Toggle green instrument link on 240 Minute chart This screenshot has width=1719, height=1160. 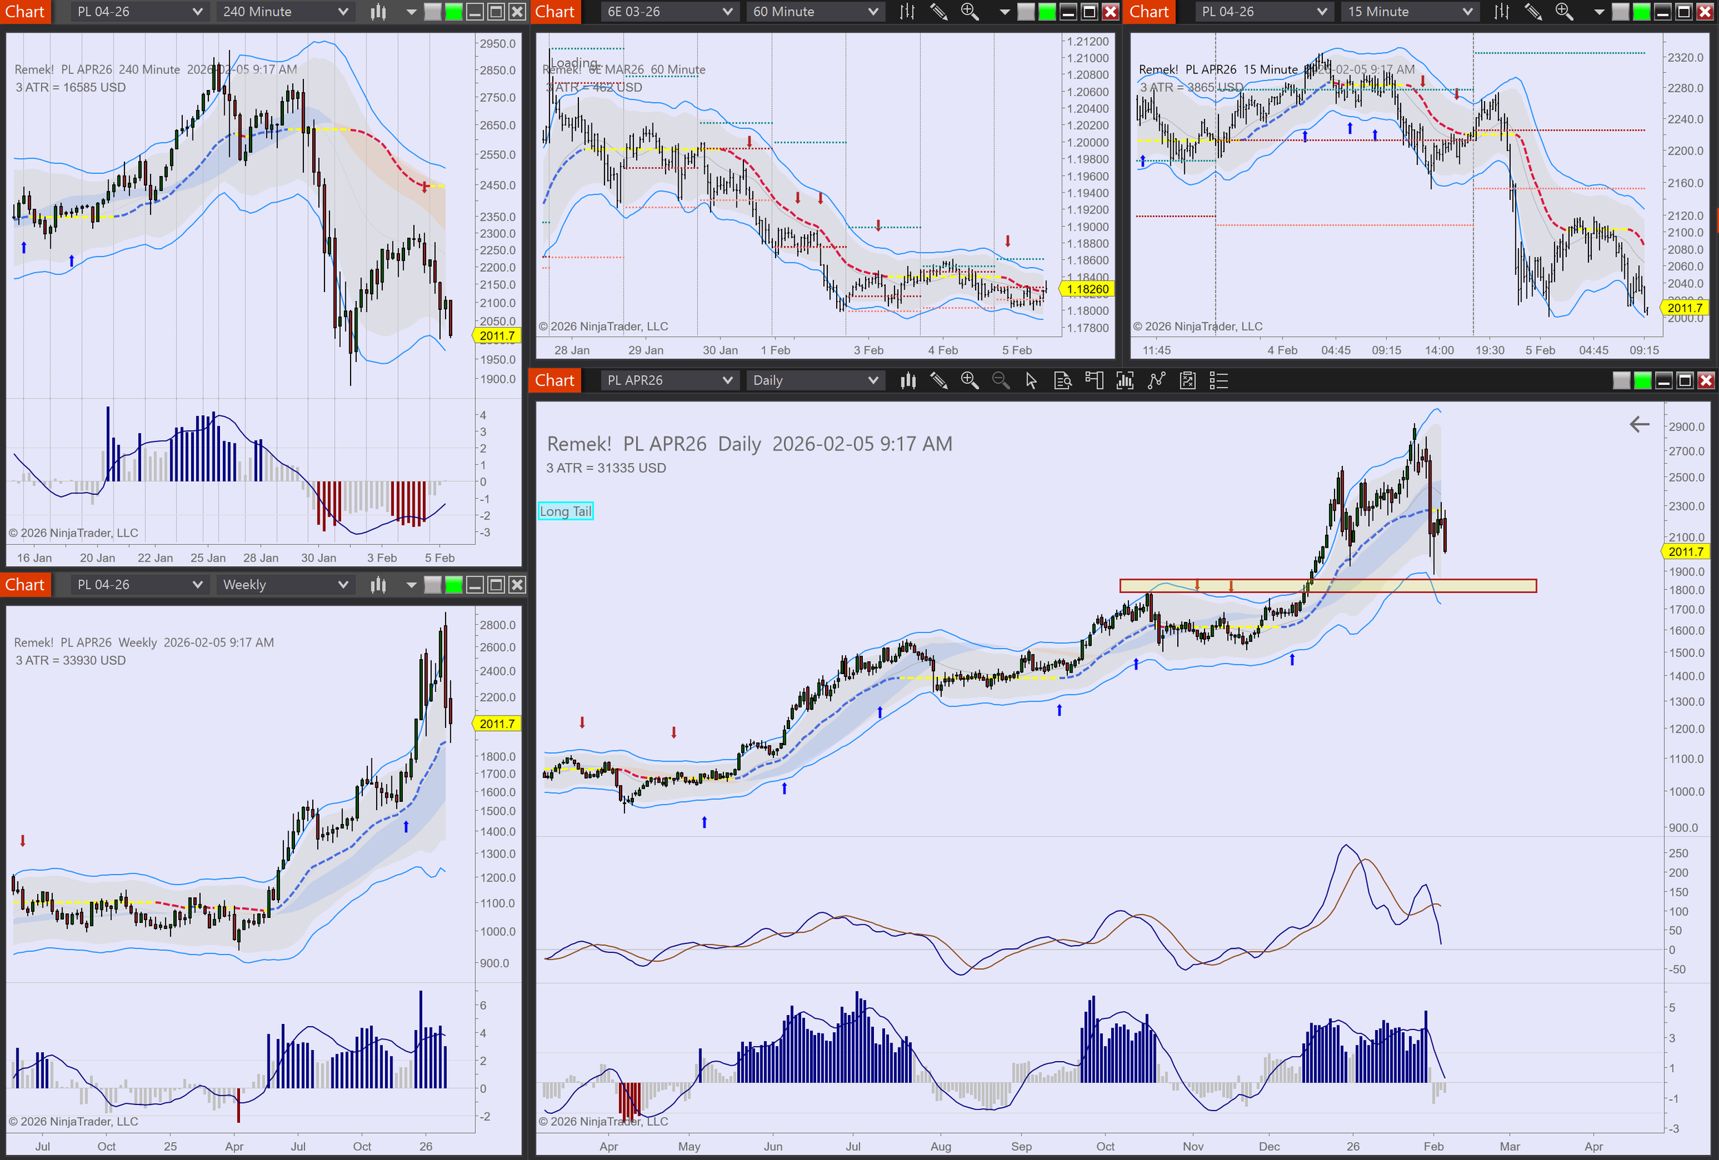pyautogui.click(x=453, y=12)
